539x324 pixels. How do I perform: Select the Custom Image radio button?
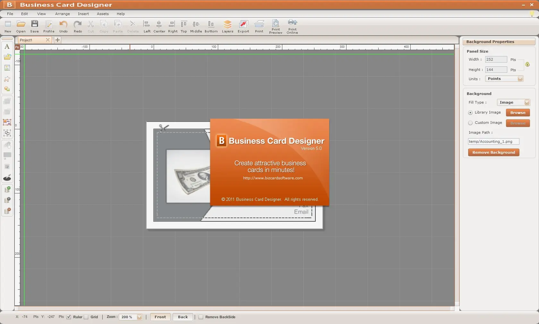[470, 123]
